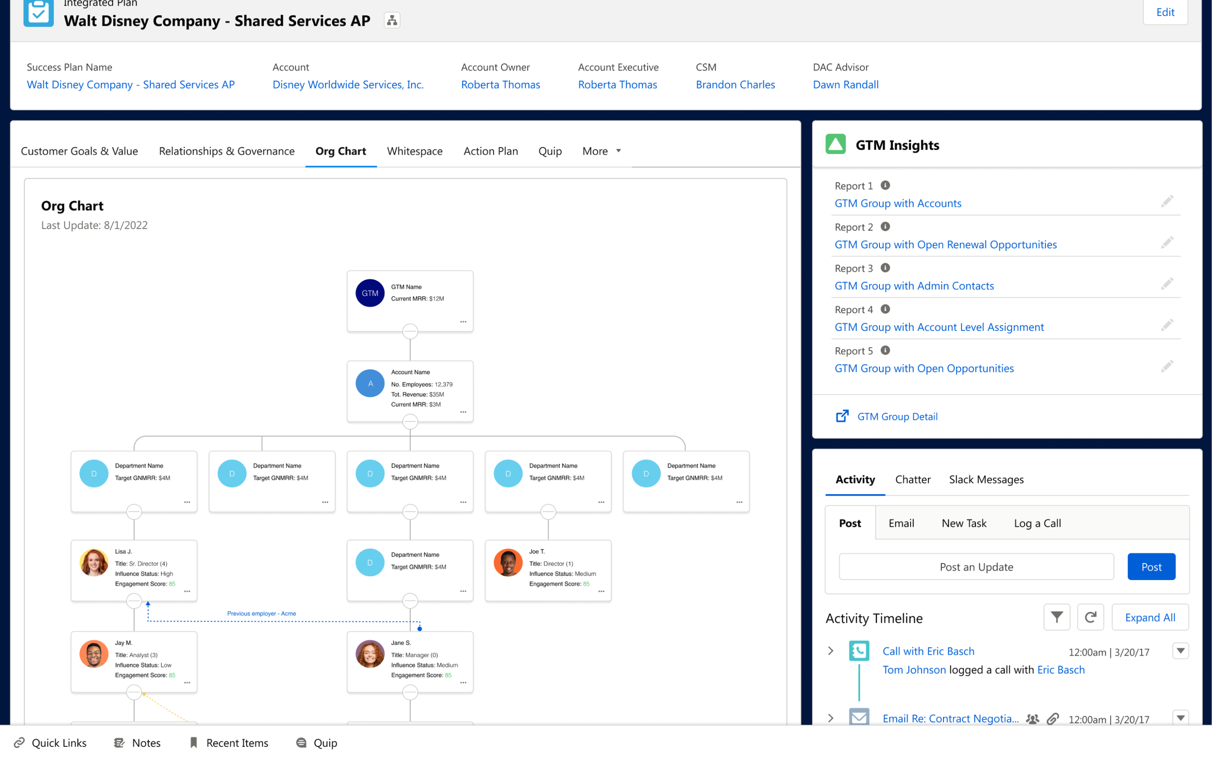Viewport: 1212px width, 758px height.
Task: Open the More tabs dropdown
Action: (601, 151)
